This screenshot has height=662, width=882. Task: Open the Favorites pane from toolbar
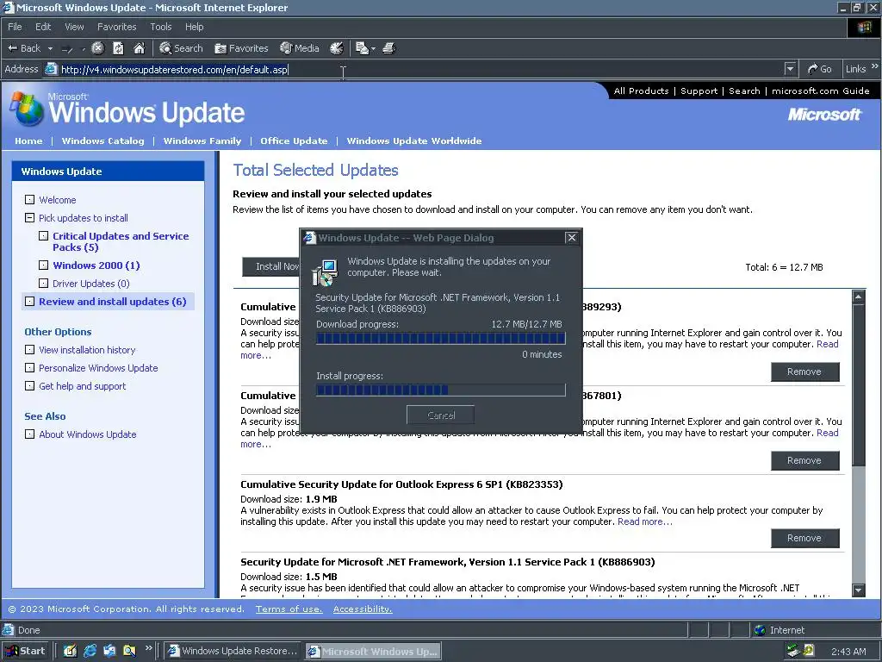pos(241,48)
